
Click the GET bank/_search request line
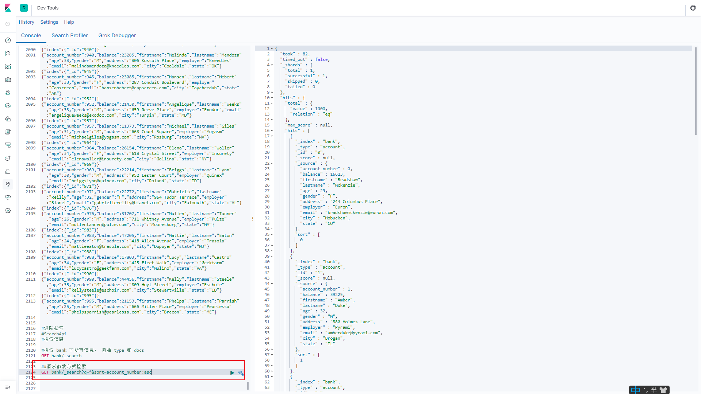(61, 356)
